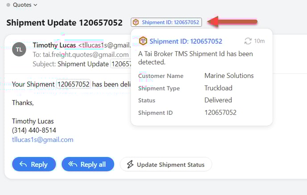307x195 pixels.
Task: Select the Delivered status value
Action: [218, 100]
